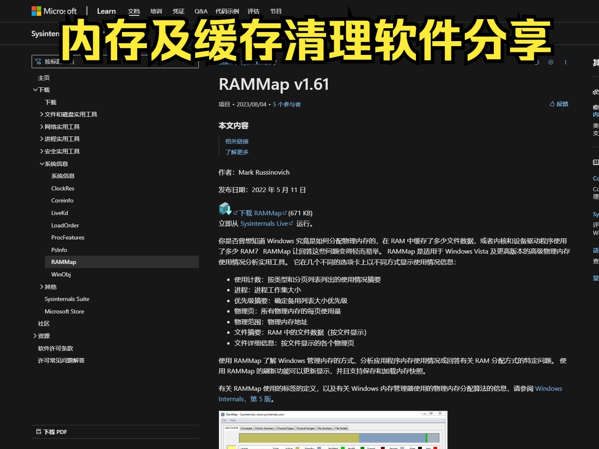Screen dimensions: 599x449
Task: Open the 凭证 menu item
Action: [178, 11]
